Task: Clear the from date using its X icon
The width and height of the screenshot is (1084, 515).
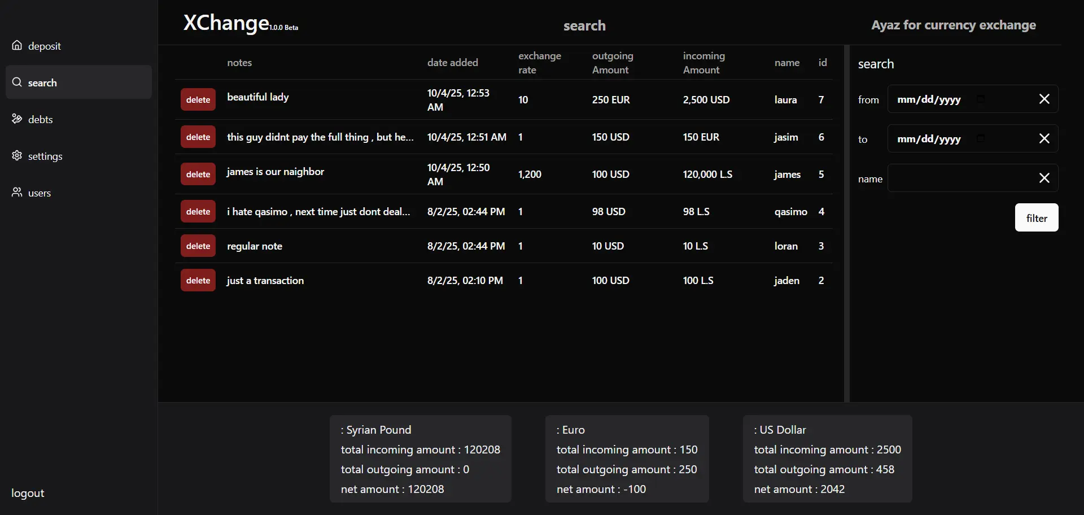Action: point(1044,99)
